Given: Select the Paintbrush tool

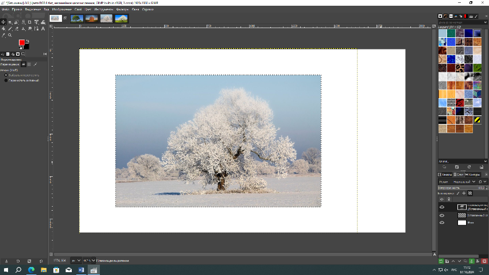Looking at the screenshot, I should tap(10, 29).
